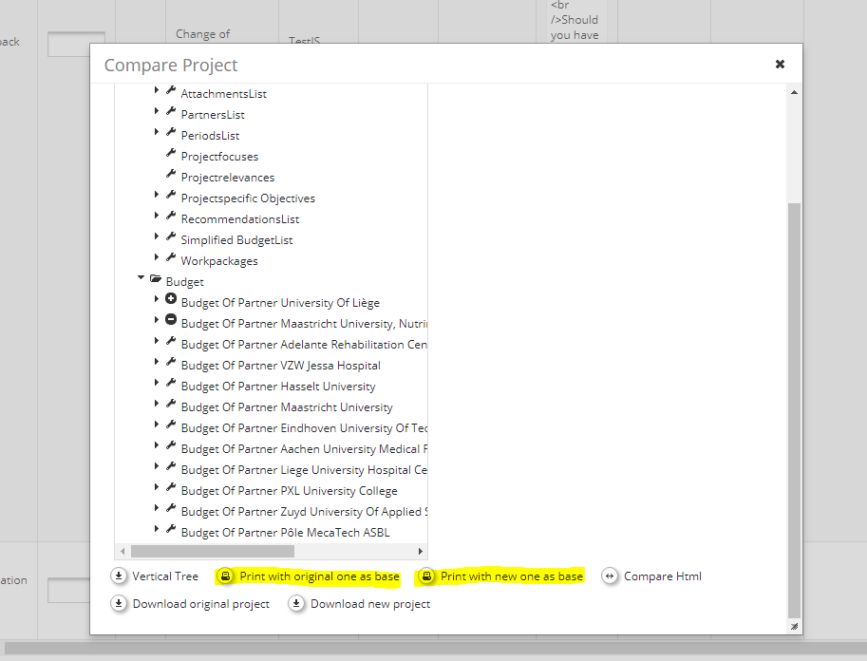This screenshot has width=867, height=661.
Task: Click the wrench icon next to AttachmentsList
Action: (171, 92)
